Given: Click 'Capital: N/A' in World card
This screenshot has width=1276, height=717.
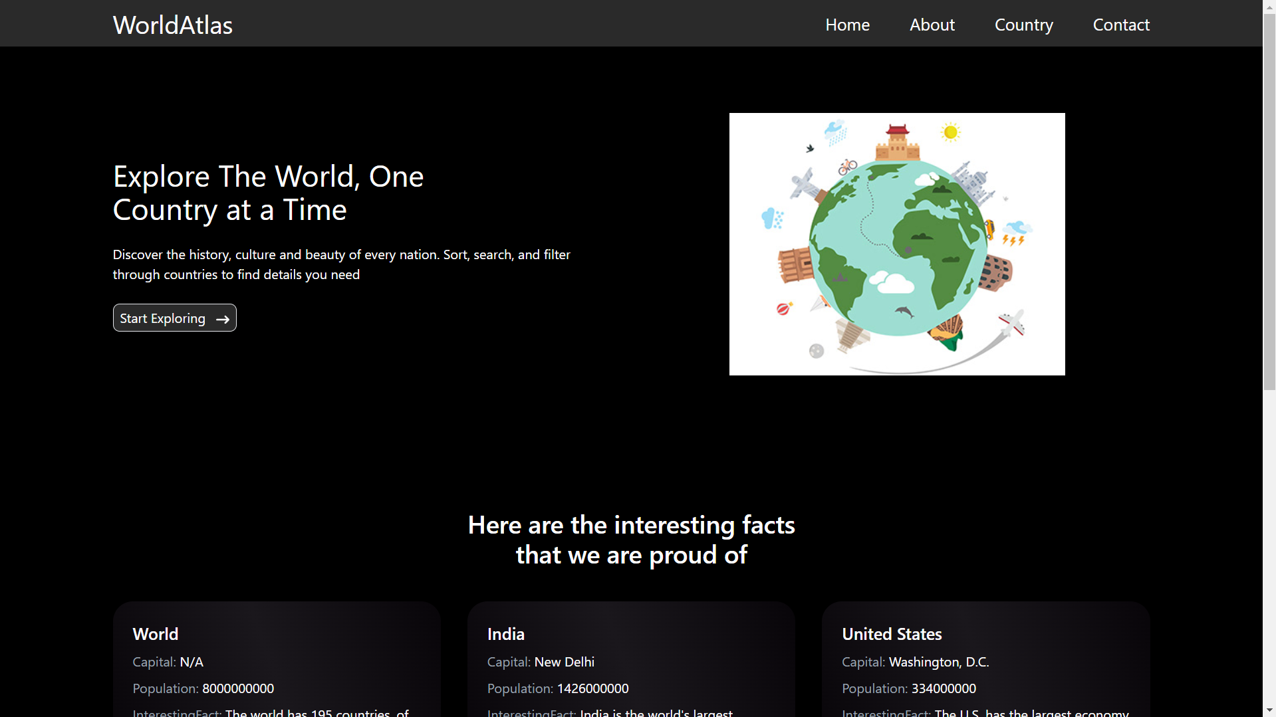Looking at the screenshot, I should (x=168, y=662).
